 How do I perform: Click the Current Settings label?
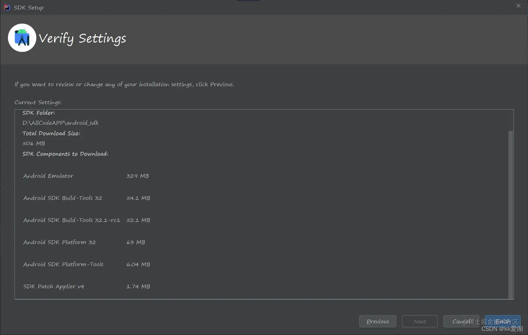point(38,102)
